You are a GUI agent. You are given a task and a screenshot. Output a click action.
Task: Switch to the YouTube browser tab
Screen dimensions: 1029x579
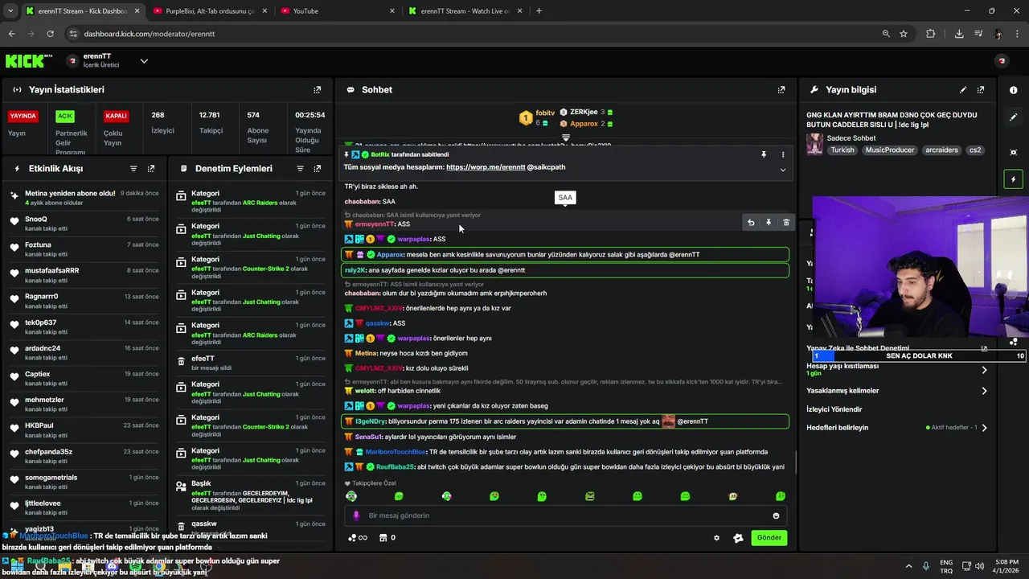pos(336,11)
